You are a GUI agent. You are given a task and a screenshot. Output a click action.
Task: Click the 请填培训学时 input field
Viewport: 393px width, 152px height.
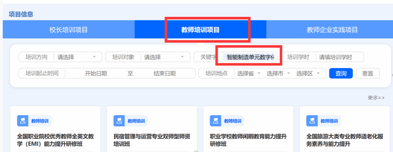[x=339, y=57]
